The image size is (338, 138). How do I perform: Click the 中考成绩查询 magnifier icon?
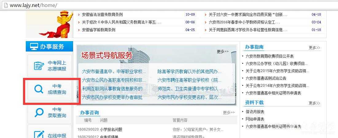tap(39, 89)
